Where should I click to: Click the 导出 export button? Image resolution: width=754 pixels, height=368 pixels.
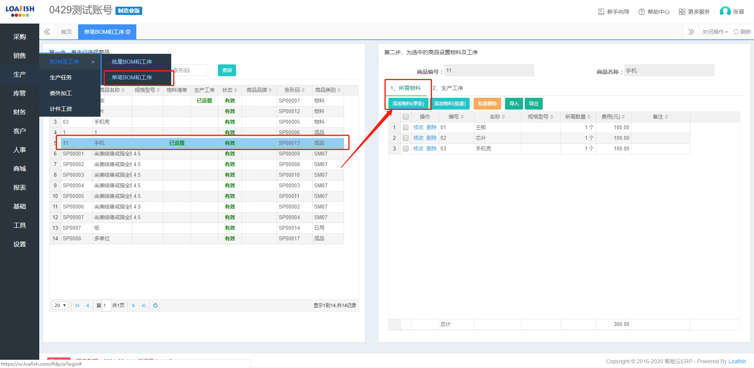(x=534, y=104)
